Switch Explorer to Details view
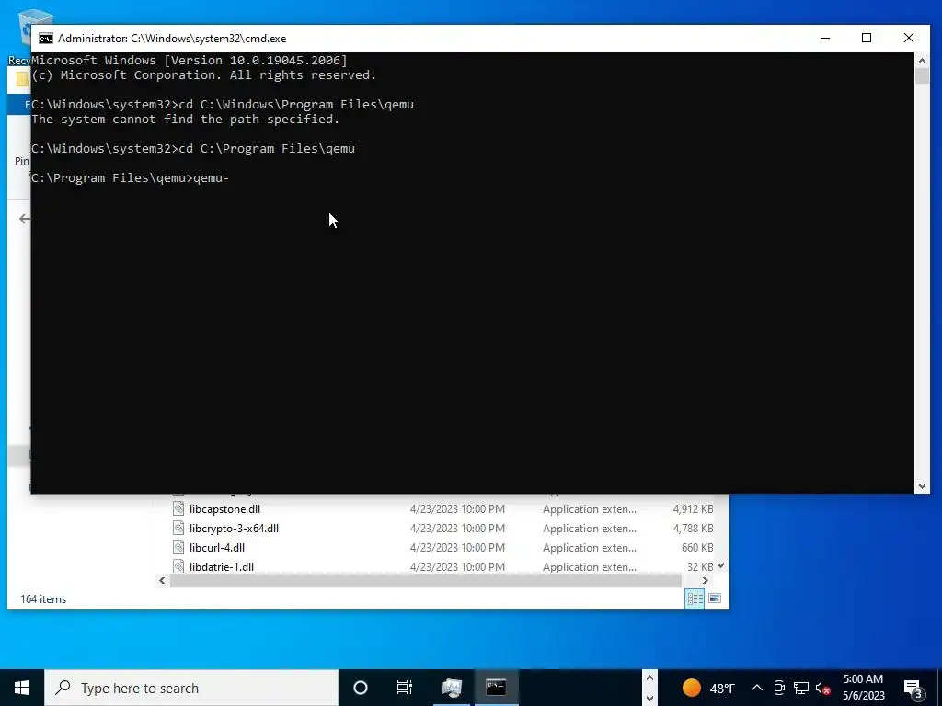942x706 pixels. (x=695, y=598)
